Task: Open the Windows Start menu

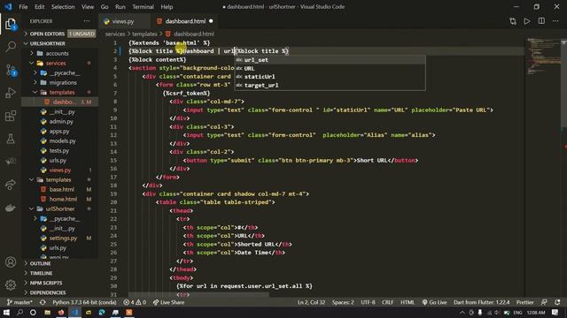Action: [x=6, y=312]
